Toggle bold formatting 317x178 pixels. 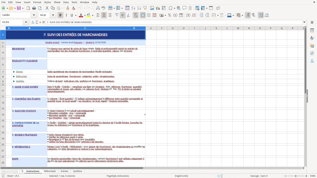pyautogui.click(x=60, y=15)
